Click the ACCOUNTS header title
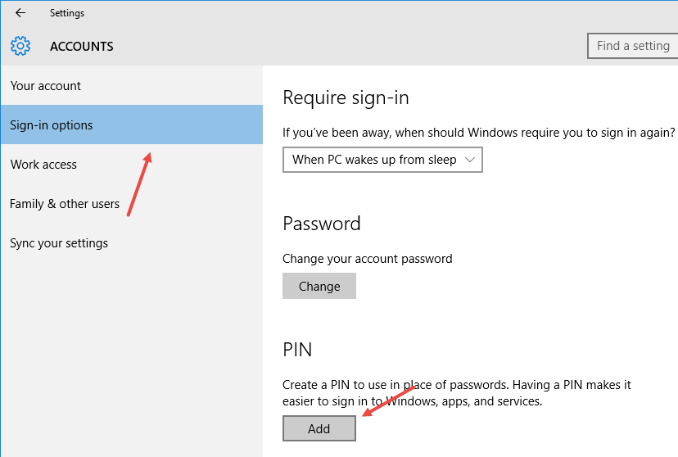The height and width of the screenshot is (457, 678). (x=82, y=47)
